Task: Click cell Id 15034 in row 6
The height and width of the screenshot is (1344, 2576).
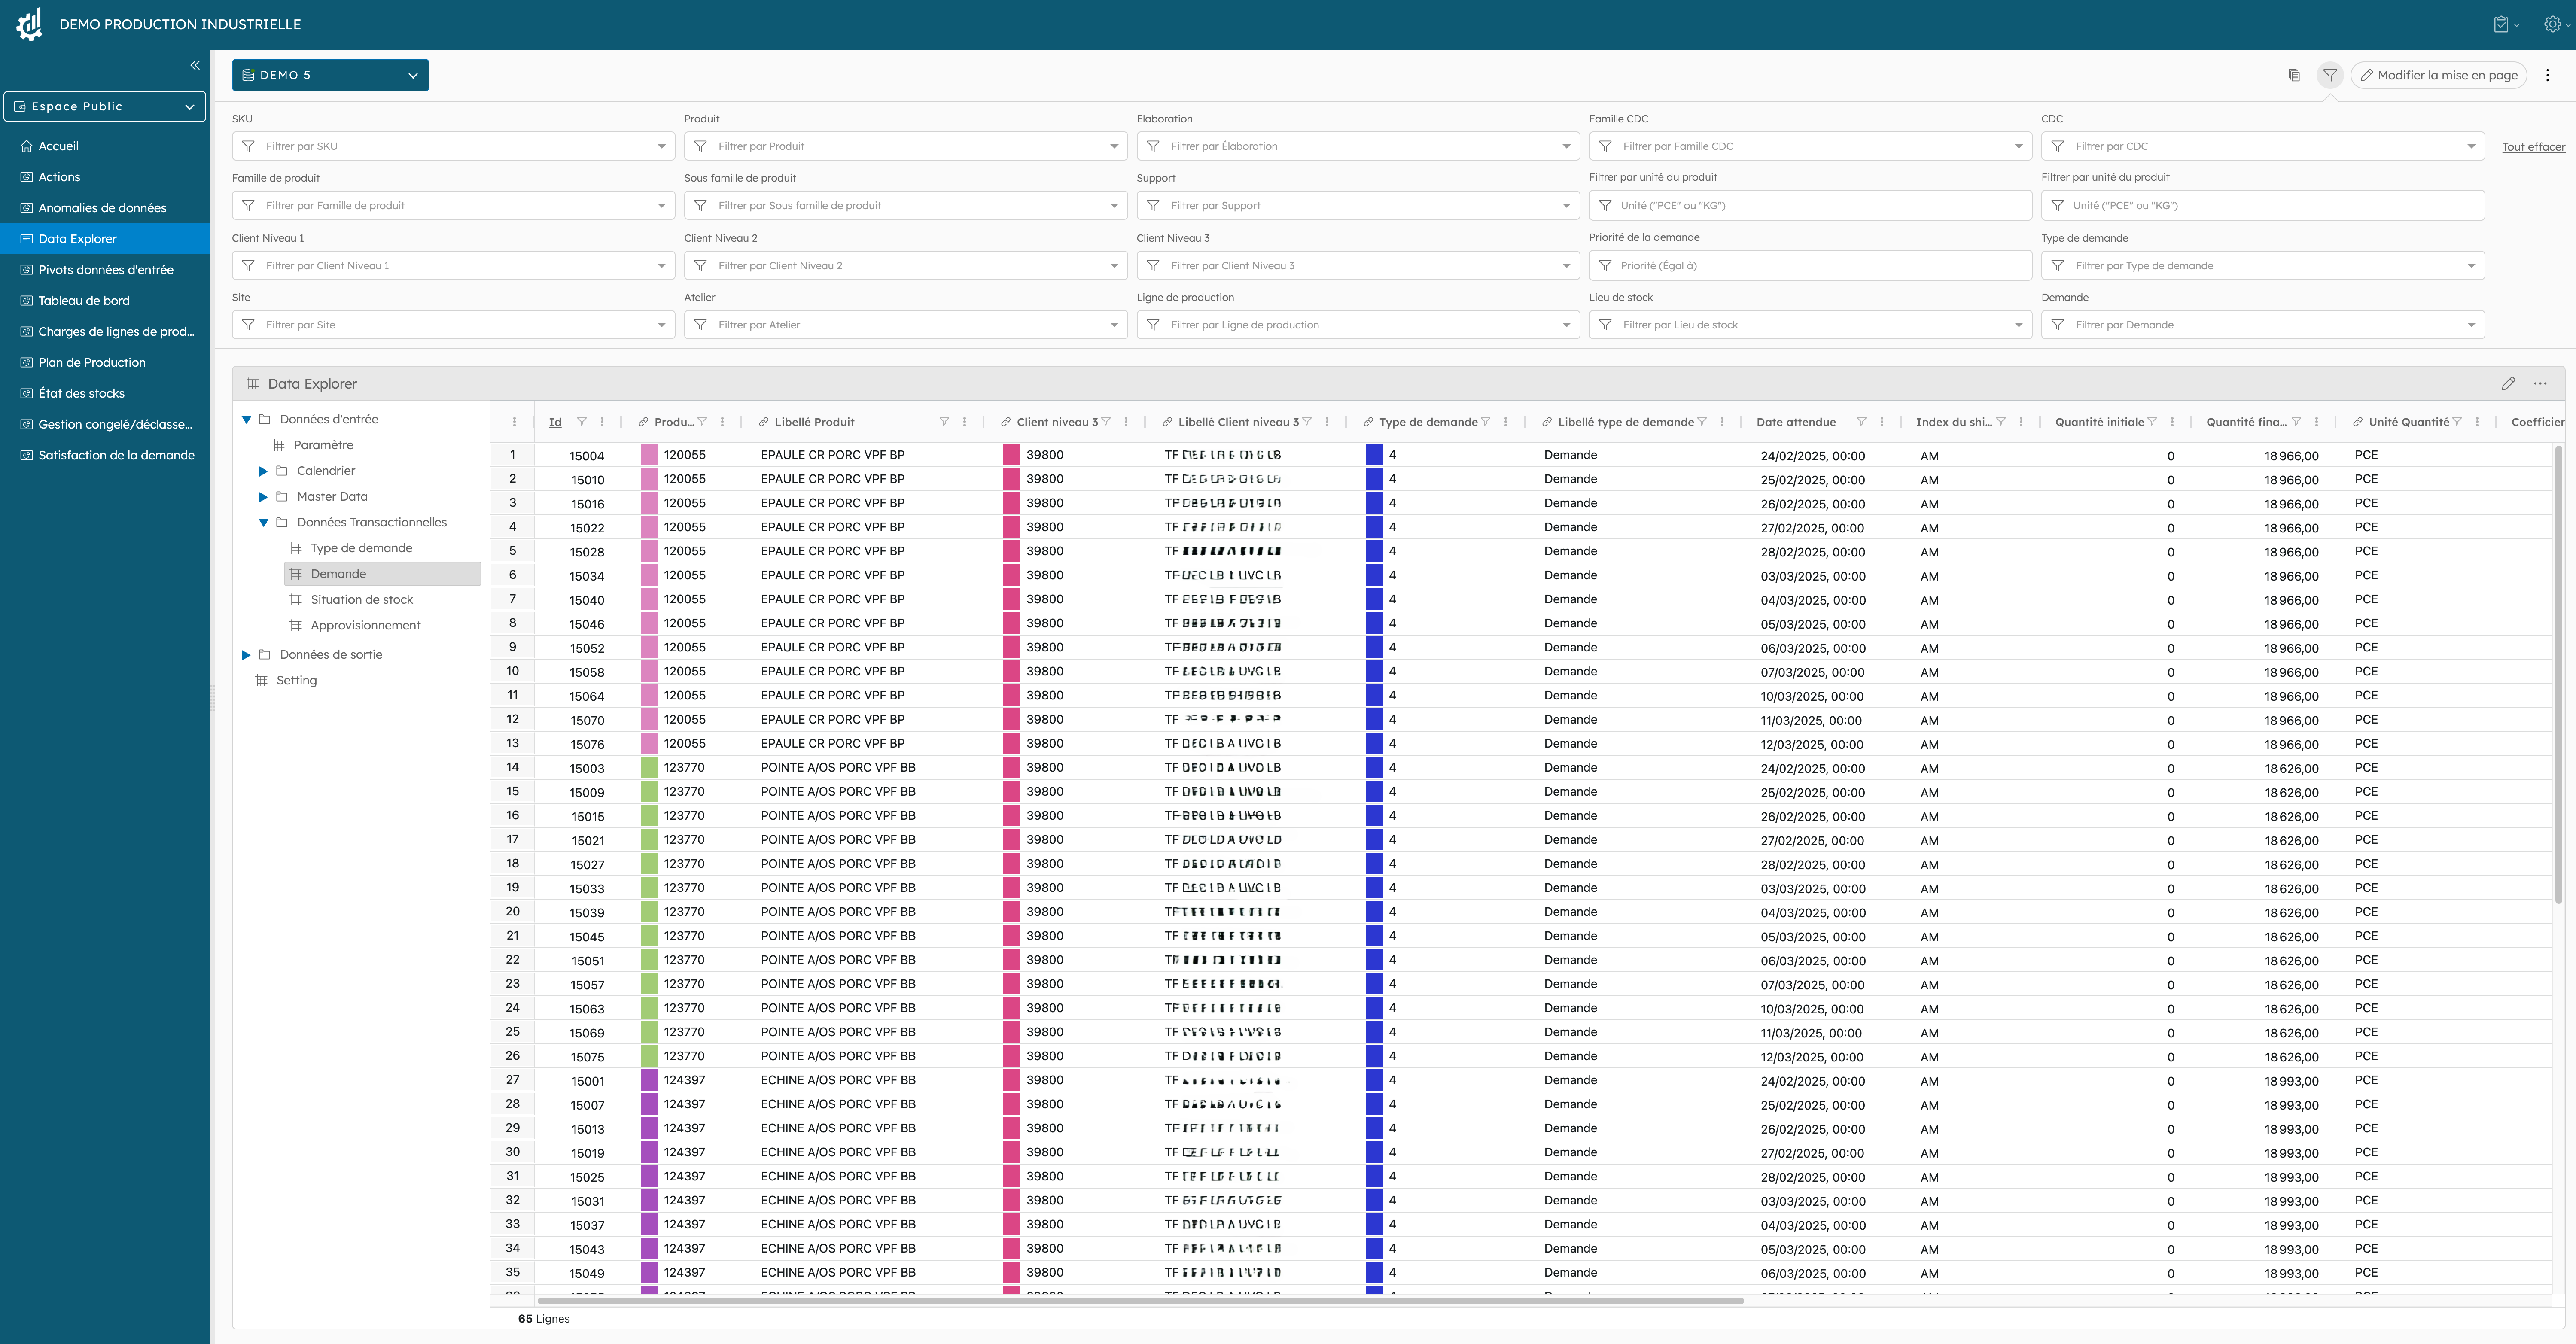Action: tap(587, 576)
